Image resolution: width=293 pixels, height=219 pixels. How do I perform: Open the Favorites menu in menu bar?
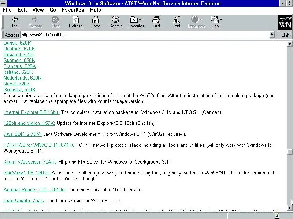pos(73,10)
